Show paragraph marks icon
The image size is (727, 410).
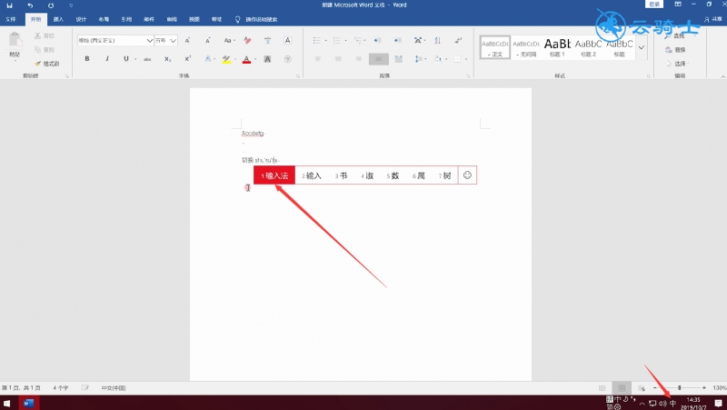click(x=458, y=40)
